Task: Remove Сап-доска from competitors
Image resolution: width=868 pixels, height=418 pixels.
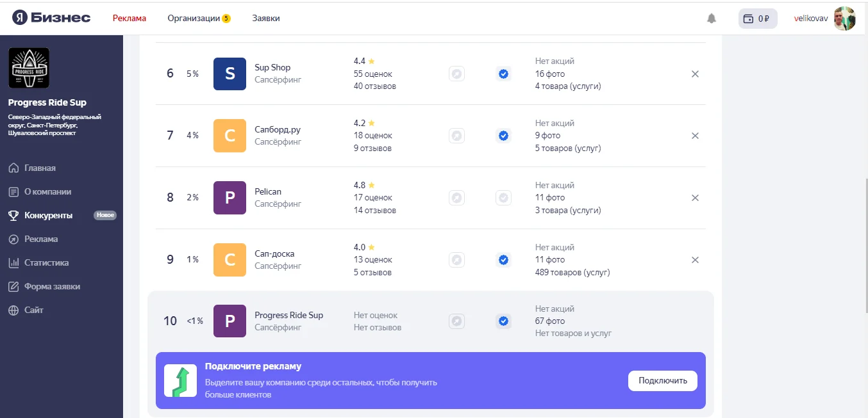Action: (x=695, y=260)
